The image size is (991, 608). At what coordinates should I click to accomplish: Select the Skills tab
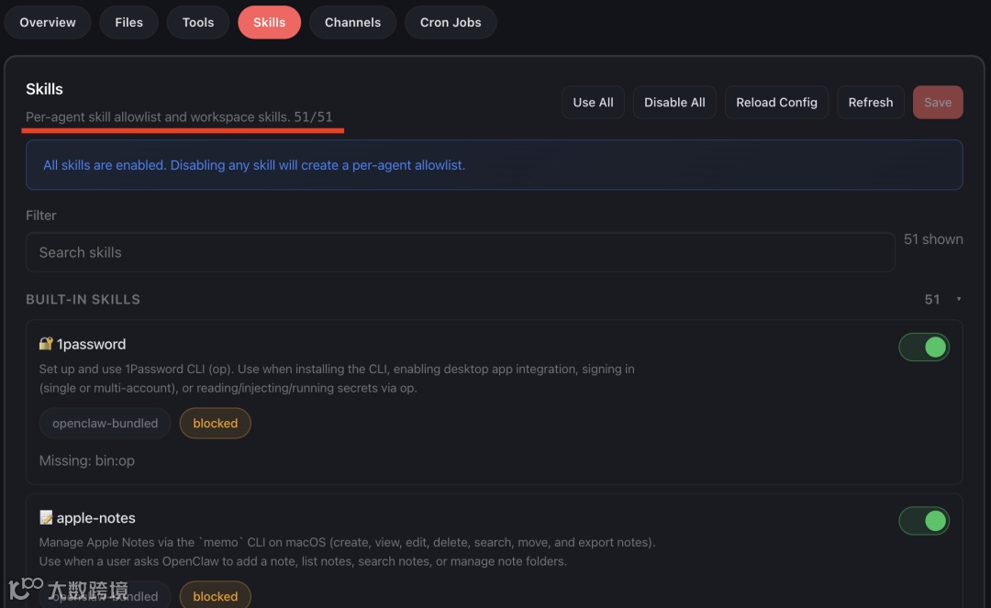pyautogui.click(x=269, y=22)
